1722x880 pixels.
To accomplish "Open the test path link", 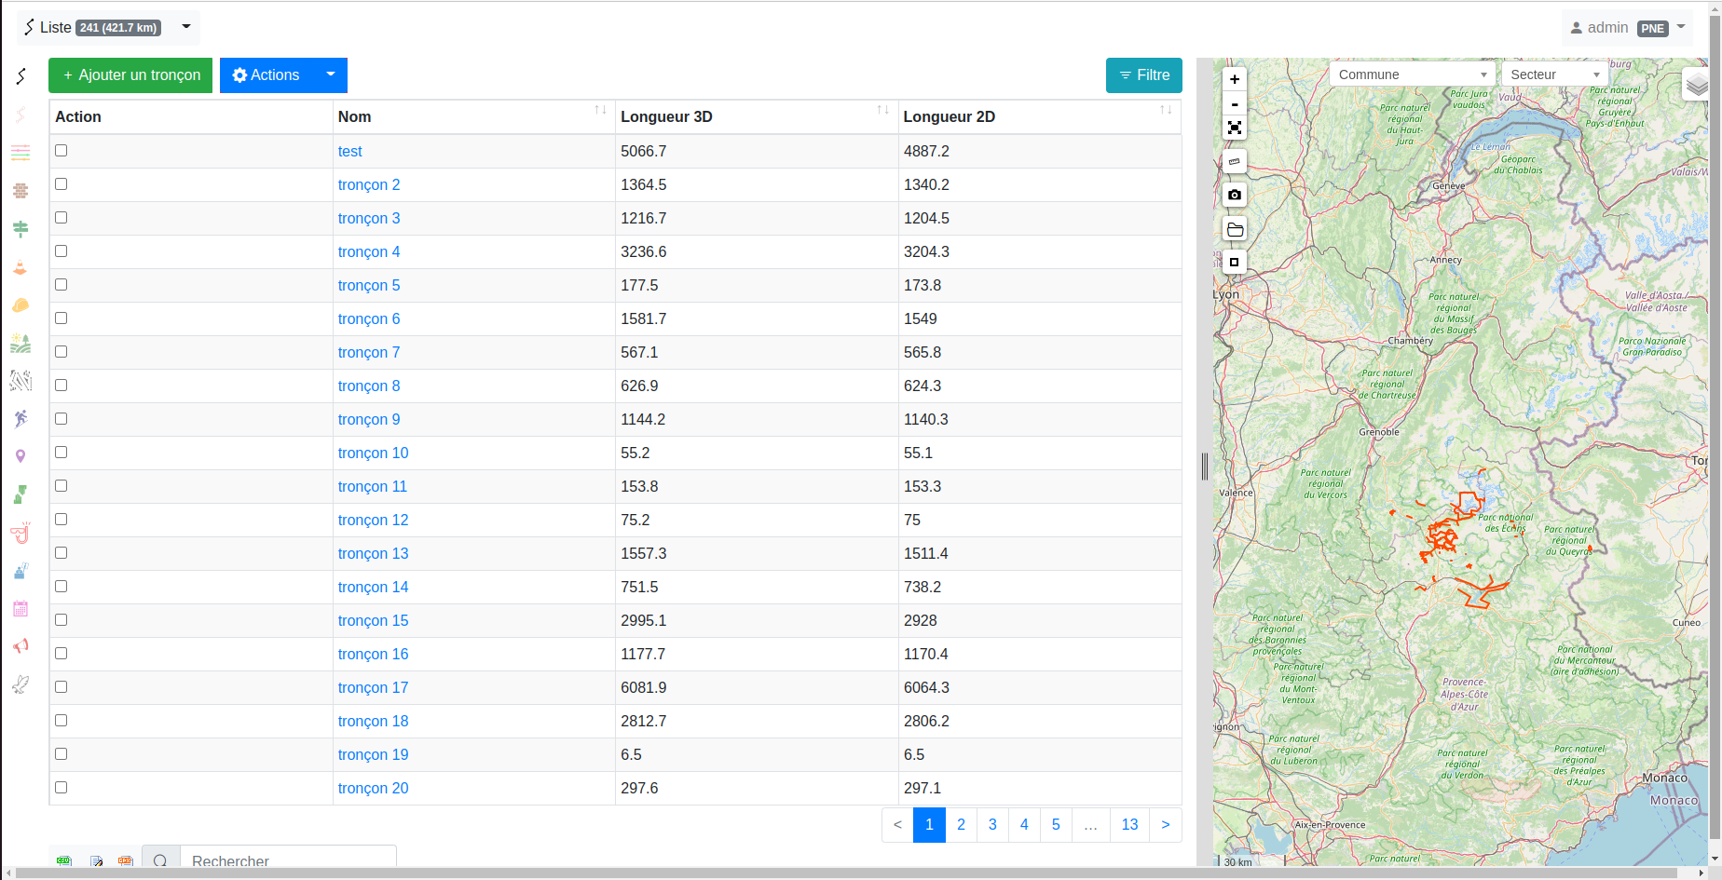I will (349, 151).
